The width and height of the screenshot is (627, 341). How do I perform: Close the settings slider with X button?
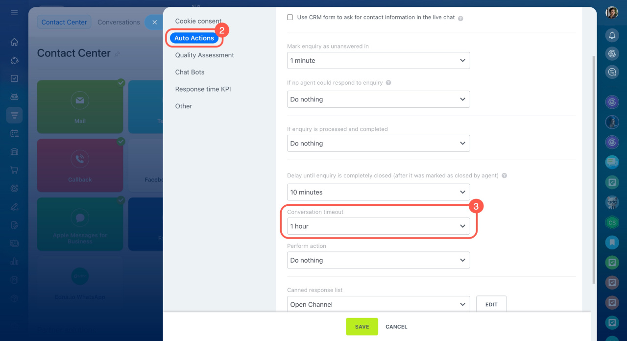click(154, 22)
